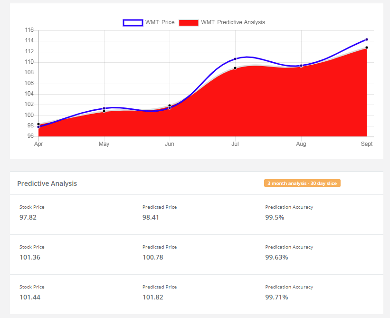This screenshot has height=318, width=390.
Task: Click the accuracy value 99.5%
Action: pyautogui.click(x=275, y=217)
